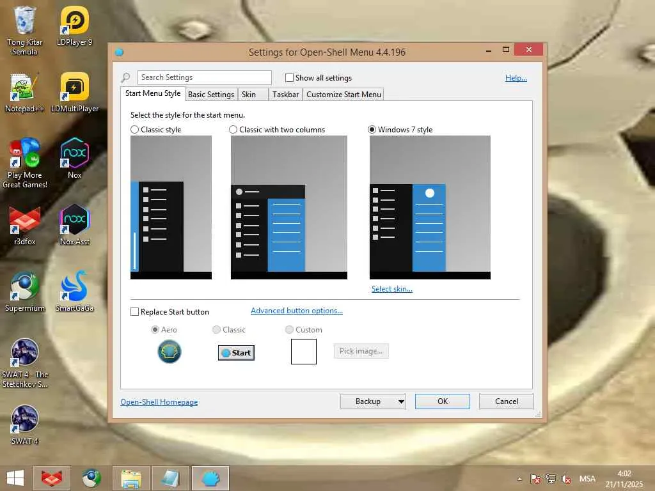Click the Open-Shell title bar shell icon
This screenshot has height=491, width=655.
[x=119, y=52]
